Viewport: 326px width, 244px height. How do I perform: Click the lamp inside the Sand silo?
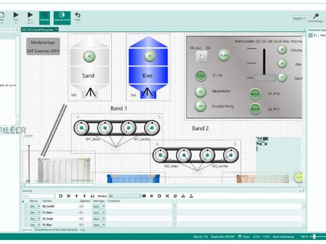click(x=90, y=56)
